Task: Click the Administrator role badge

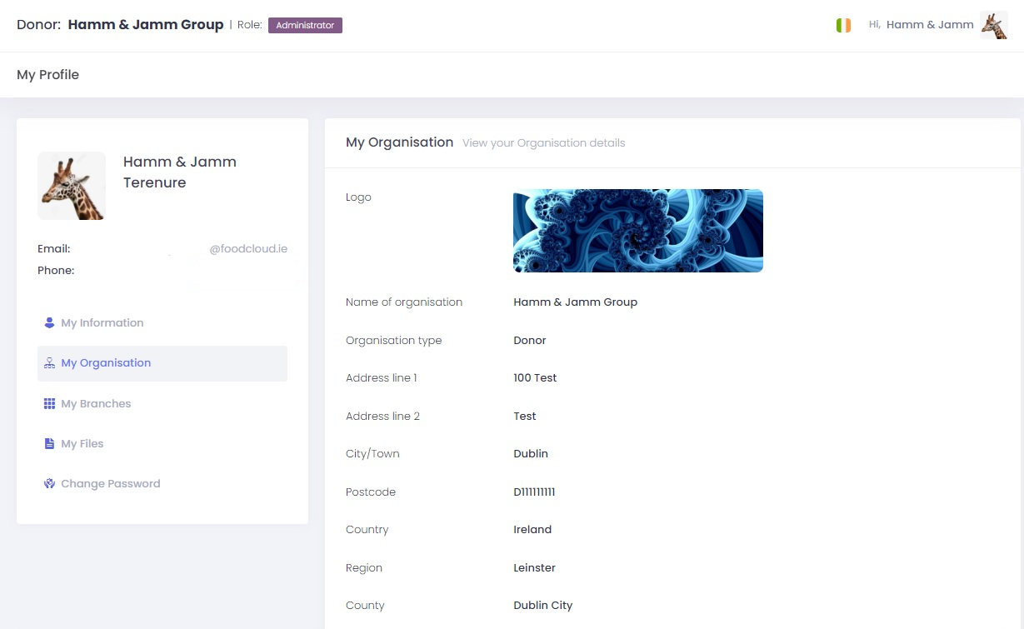Action: (x=305, y=25)
